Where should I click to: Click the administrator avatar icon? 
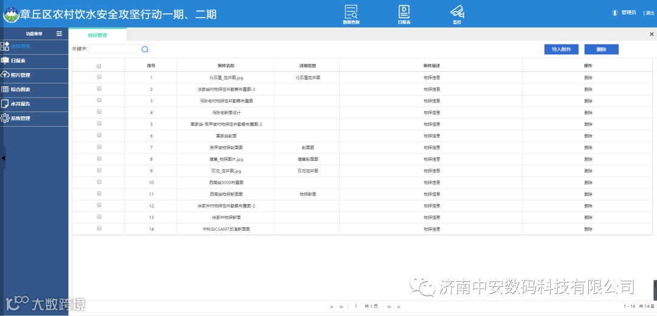click(614, 13)
